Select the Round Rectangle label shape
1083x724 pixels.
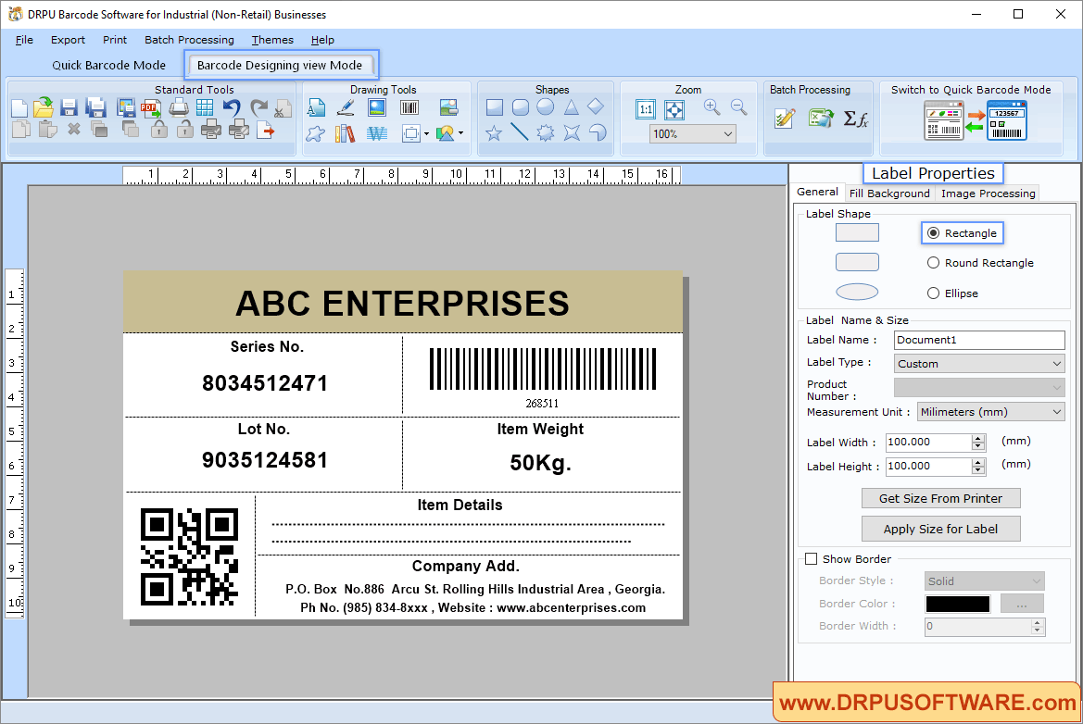point(934,263)
